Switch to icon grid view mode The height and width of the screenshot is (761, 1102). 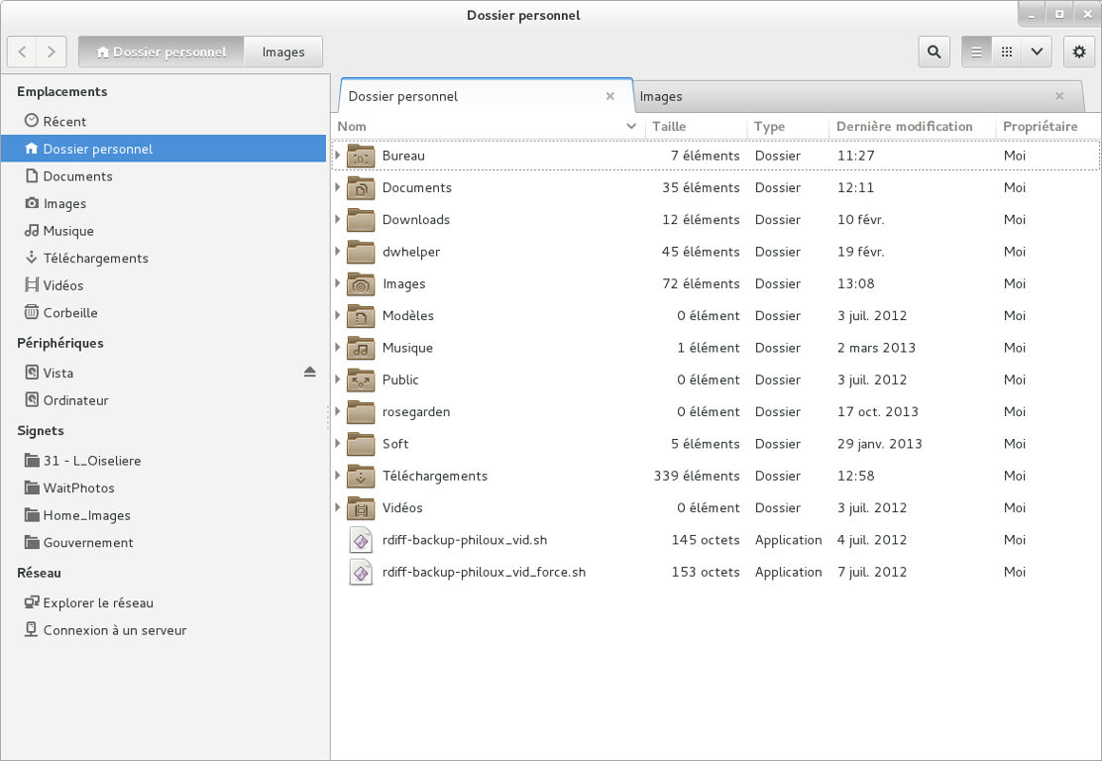(1006, 52)
